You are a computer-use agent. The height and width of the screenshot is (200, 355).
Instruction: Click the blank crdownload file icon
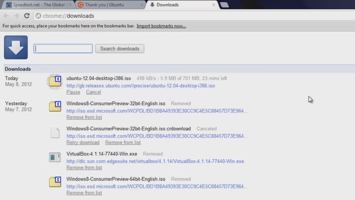pyautogui.click(x=55, y=133)
